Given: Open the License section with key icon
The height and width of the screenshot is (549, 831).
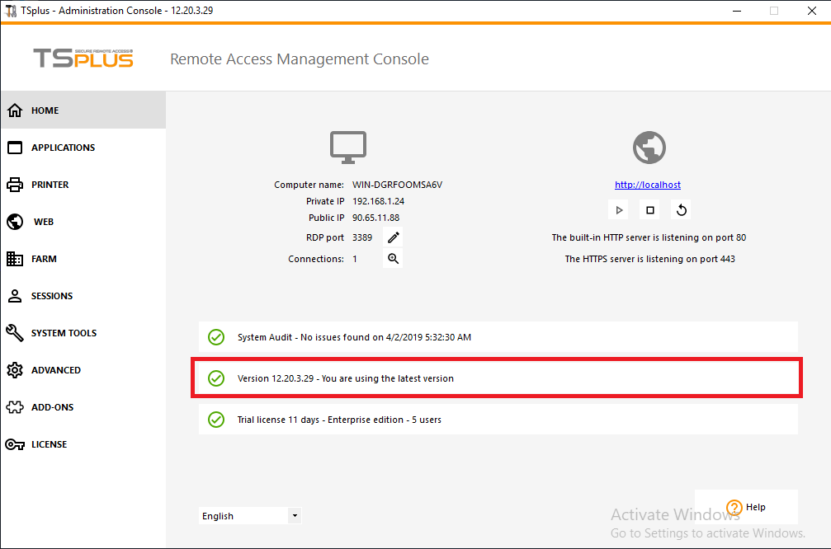Looking at the screenshot, I should pos(49,444).
